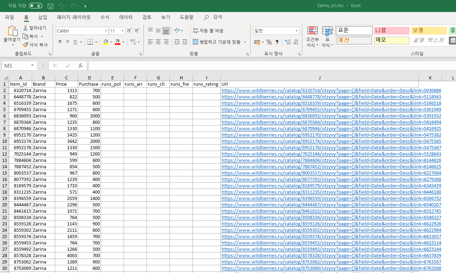Toggle bottom align (highlighted) button

coord(166,31)
